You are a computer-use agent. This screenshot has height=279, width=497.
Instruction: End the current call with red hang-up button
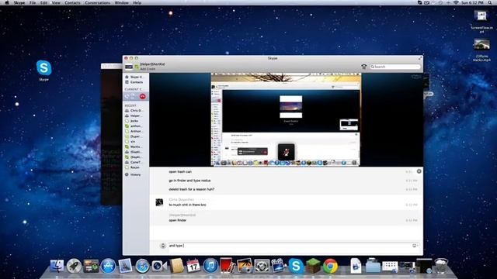[142, 96]
